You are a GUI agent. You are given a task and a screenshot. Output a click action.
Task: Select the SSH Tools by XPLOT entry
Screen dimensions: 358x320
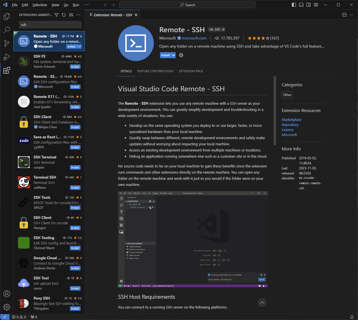[49, 202]
